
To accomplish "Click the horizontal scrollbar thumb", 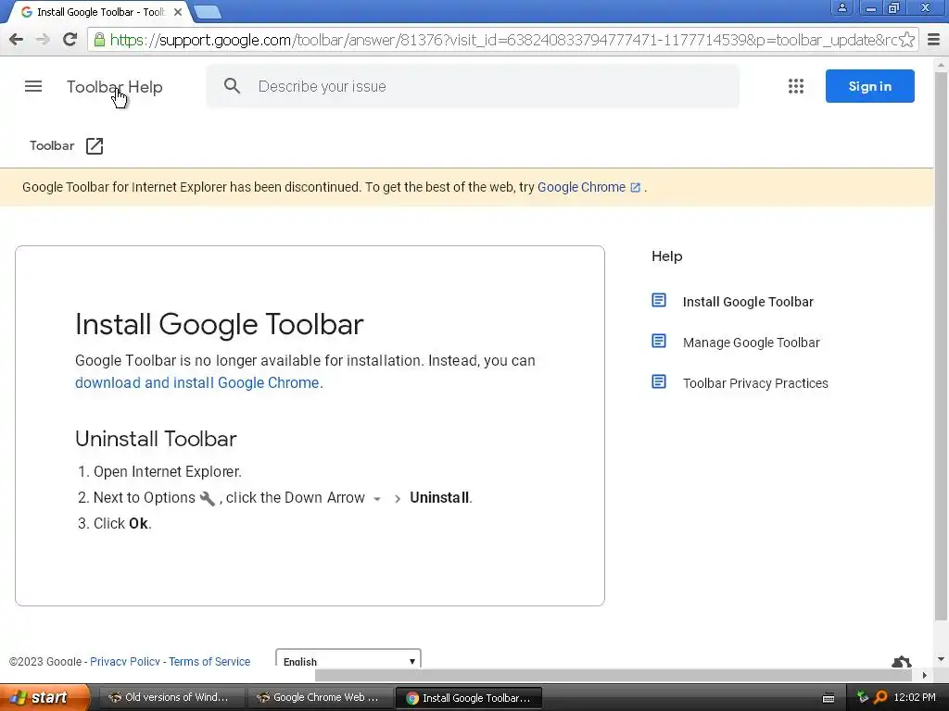I will click(614, 675).
